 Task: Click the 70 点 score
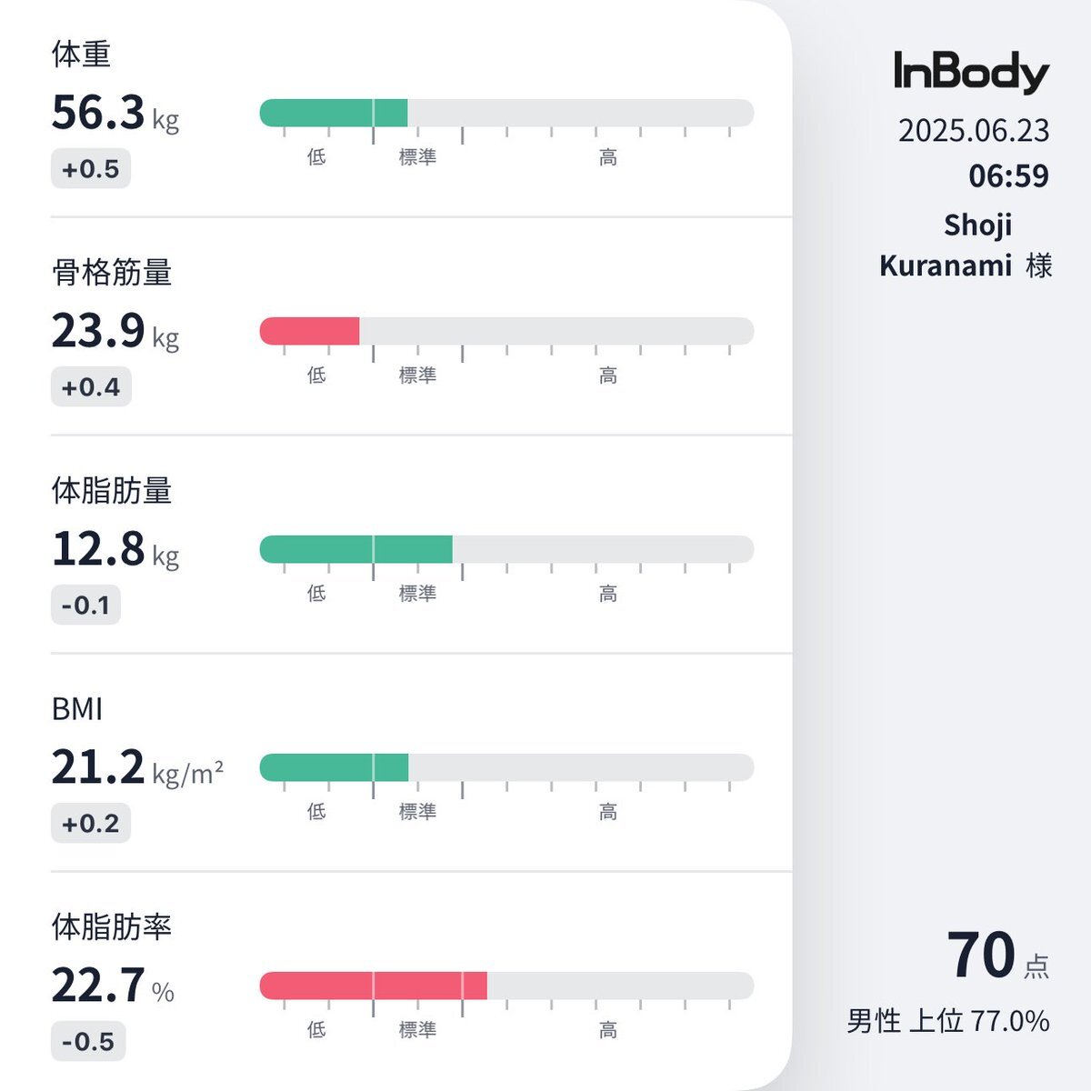click(998, 956)
